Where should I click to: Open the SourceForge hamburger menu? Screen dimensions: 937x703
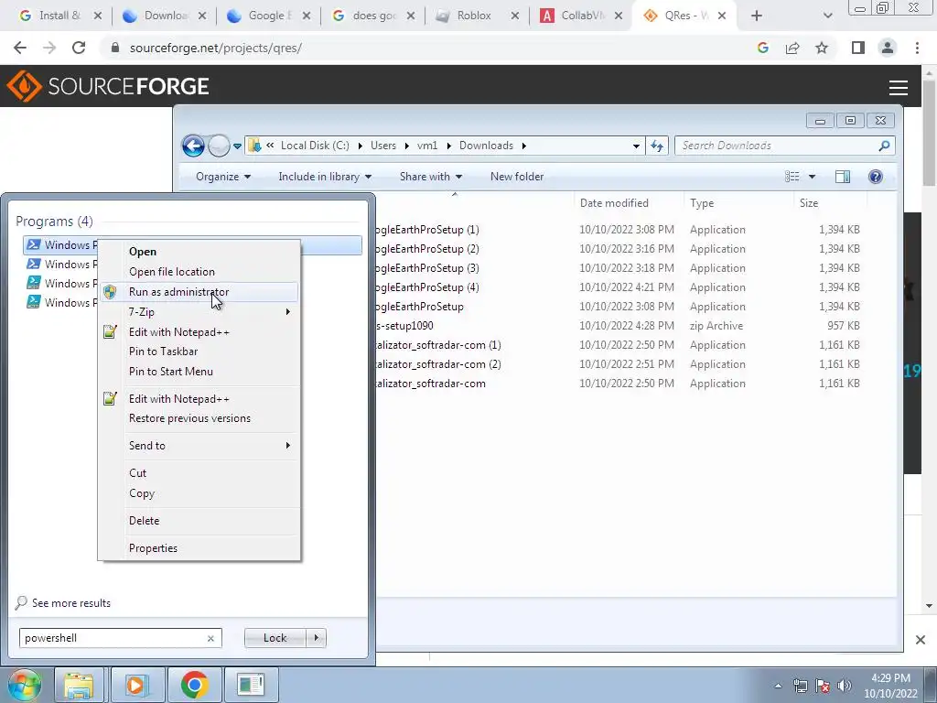pyautogui.click(x=899, y=87)
